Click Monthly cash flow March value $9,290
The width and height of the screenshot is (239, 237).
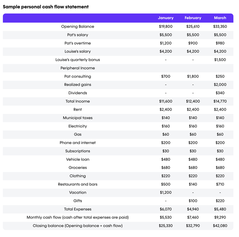(x=220, y=217)
